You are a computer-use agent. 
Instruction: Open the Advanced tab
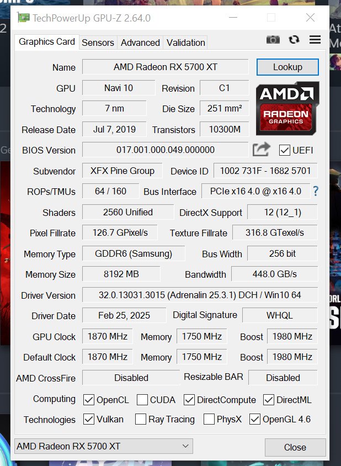(x=140, y=43)
